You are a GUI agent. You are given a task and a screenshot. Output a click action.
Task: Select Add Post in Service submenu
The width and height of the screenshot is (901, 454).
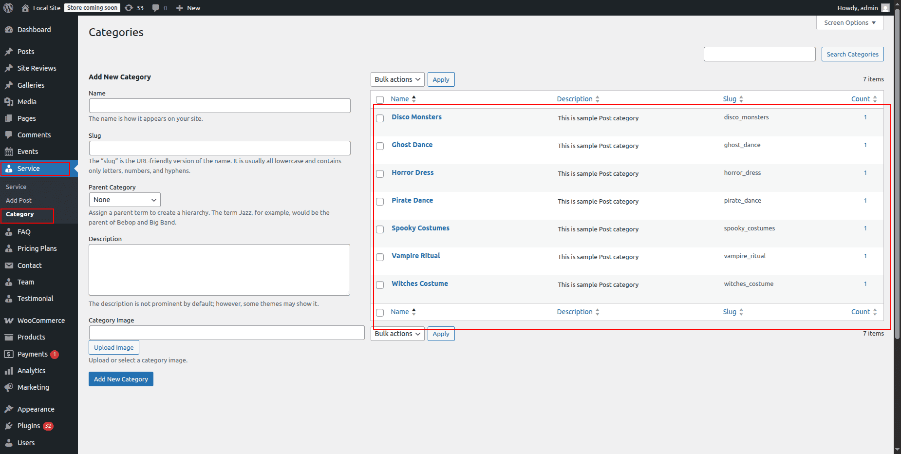[x=19, y=200]
